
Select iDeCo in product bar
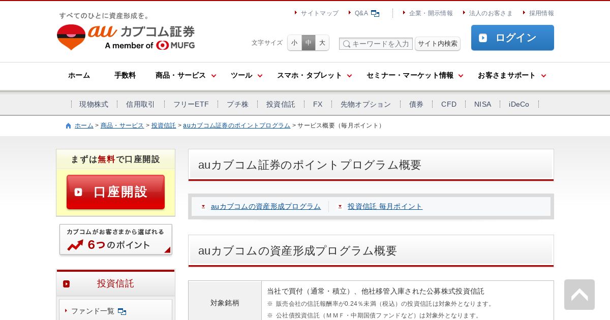[519, 104]
